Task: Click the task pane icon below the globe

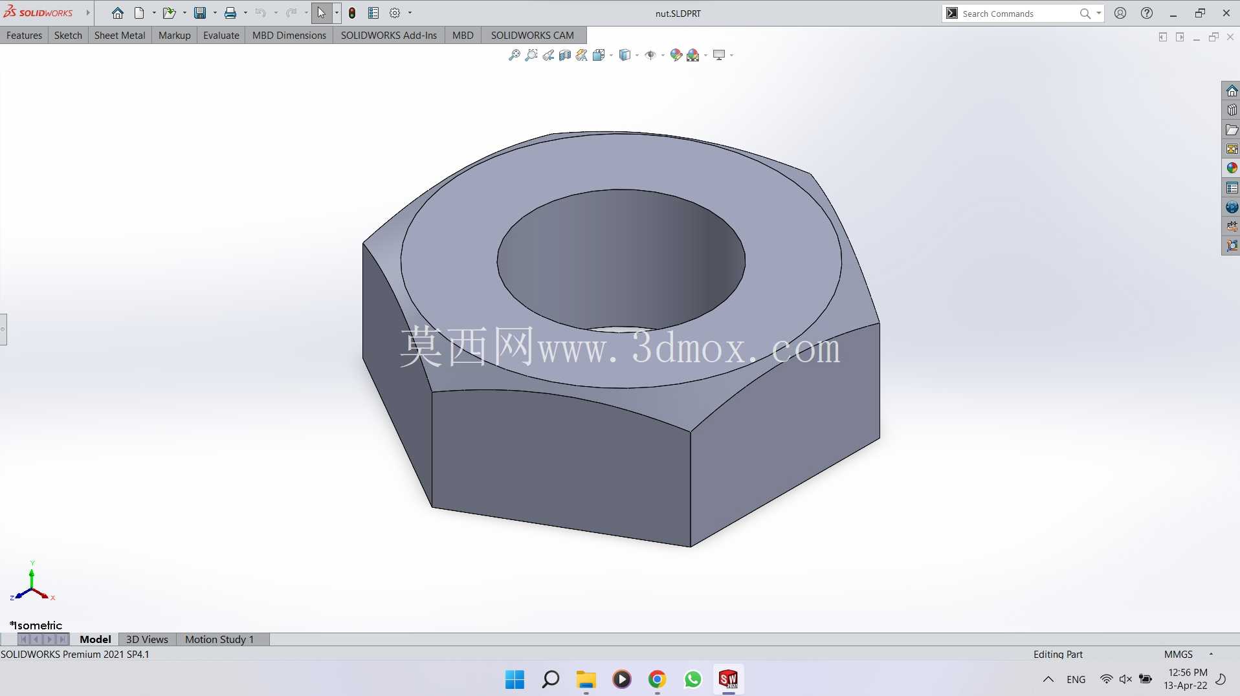Action: click(1232, 226)
